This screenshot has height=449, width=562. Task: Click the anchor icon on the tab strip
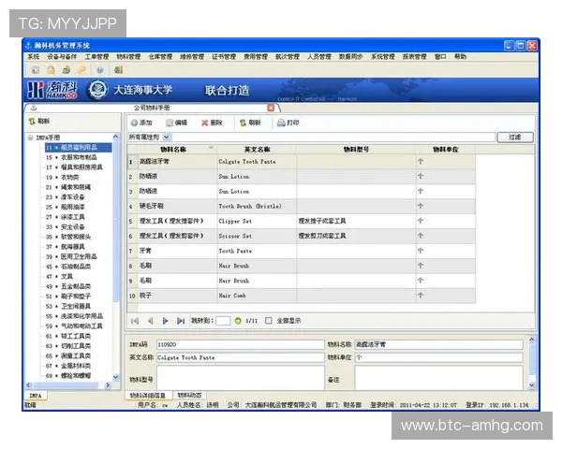click(34, 108)
